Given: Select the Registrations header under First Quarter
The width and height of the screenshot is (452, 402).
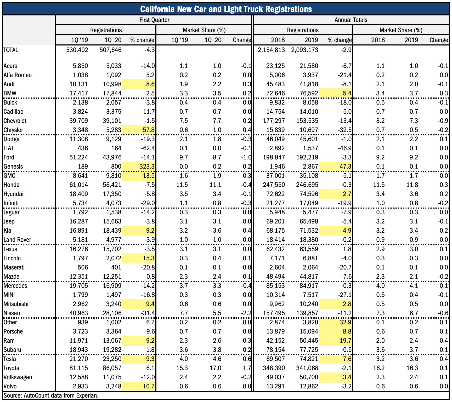Looking at the screenshot, I should [x=106, y=30].
